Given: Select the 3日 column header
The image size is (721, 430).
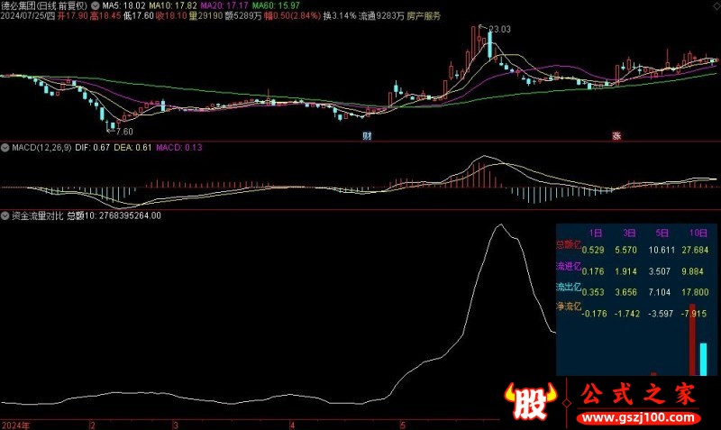Looking at the screenshot, I should point(629,233).
